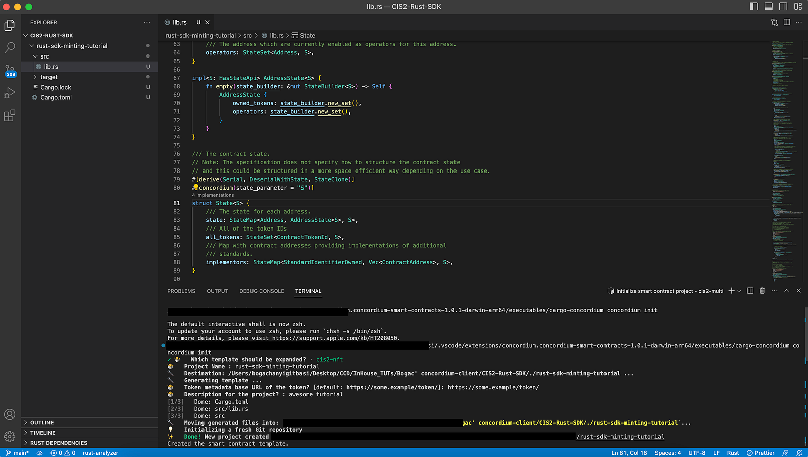Open the Run and Debug view
The width and height of the screenshot is (808, 457).
point(10,93)
